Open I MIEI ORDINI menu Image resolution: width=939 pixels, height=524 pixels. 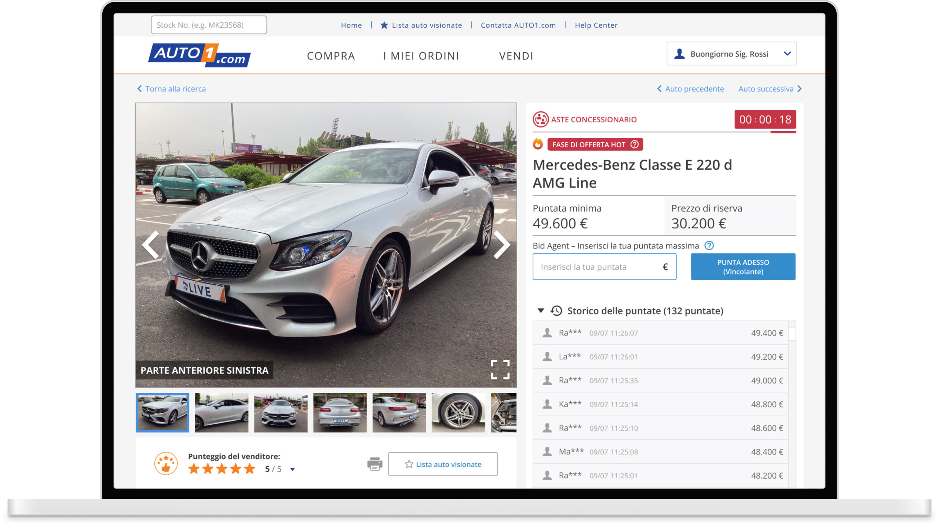(x=421, y=56)
